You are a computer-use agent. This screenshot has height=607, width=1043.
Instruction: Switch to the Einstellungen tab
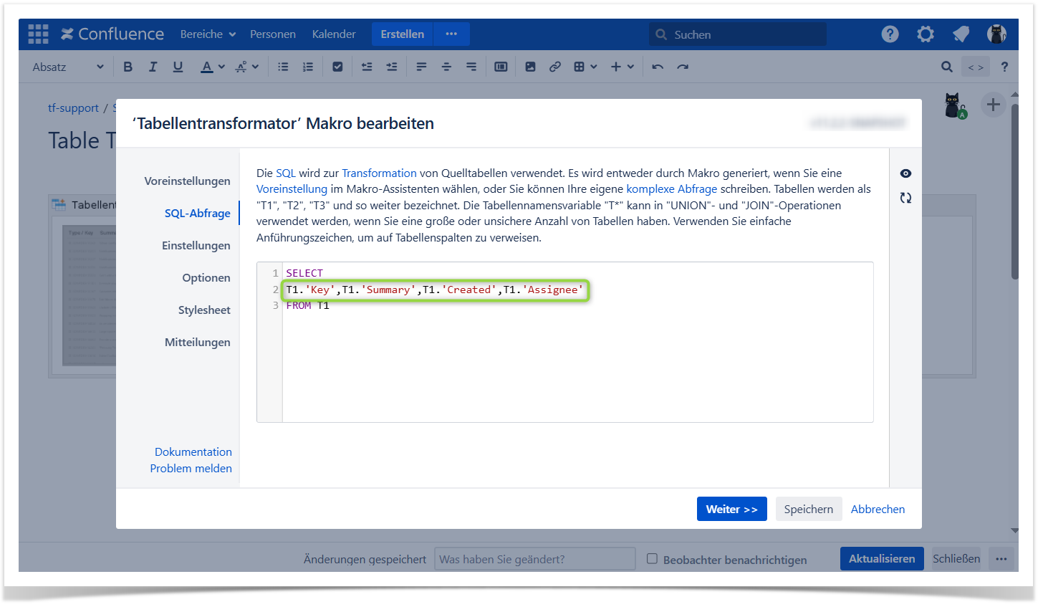tap(196, 245)
